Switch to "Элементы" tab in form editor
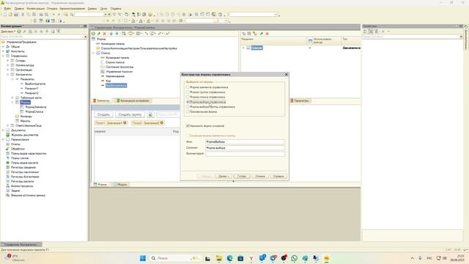This screenshot has width=469, height=264. [101, 101]
